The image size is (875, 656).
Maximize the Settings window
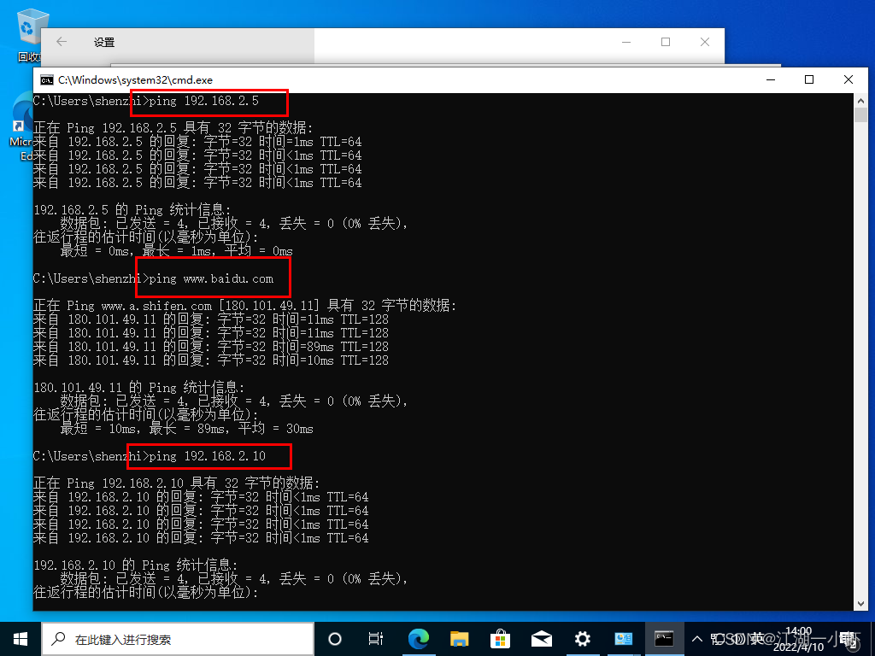pyautogui.click(x=665, y=42)
